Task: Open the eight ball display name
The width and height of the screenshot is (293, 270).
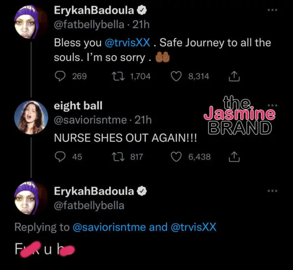Action: click(78, 106)
